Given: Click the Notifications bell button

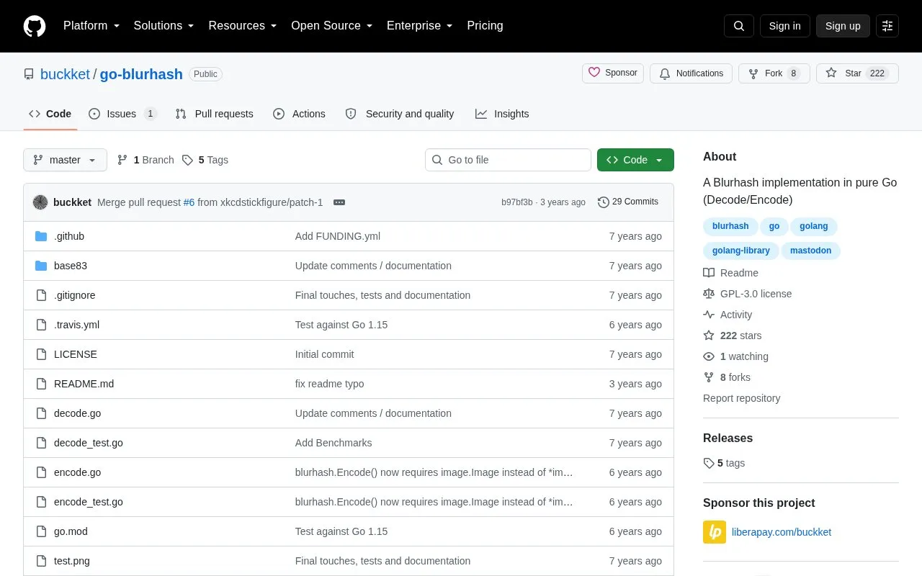Looking at the screenshot, I should coord(691,73).
